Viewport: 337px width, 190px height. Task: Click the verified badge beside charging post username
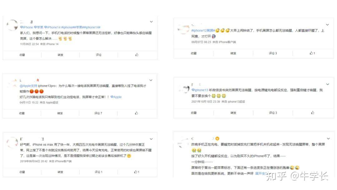(217, 138)
